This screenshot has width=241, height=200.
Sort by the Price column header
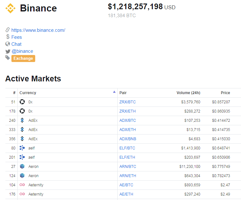pyautogui.click(x=225, y=93)
